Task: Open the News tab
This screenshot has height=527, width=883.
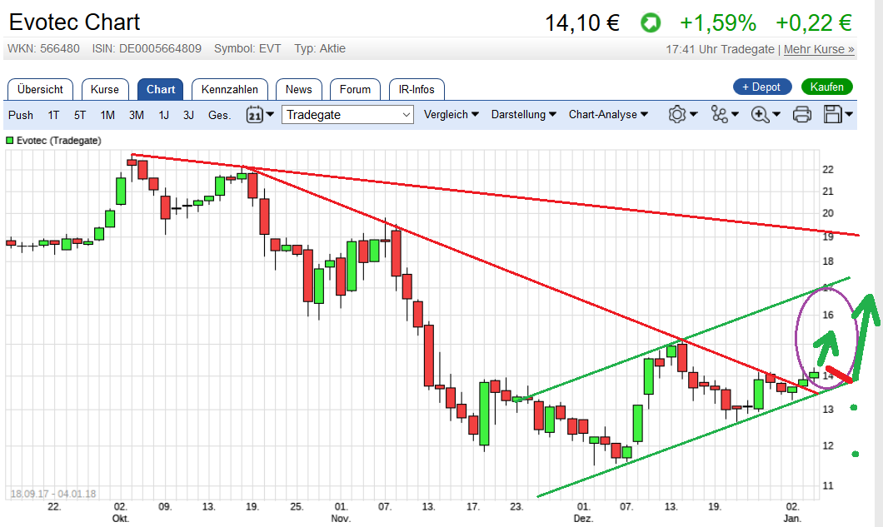Action: pos(298,90)
